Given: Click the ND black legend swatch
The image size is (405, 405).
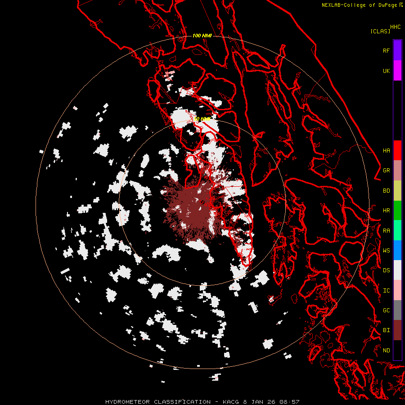Looking at the screenshot, I should pos(397,350).
